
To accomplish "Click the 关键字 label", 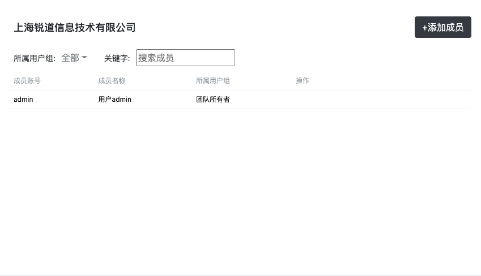I will (x=117, y=58).
